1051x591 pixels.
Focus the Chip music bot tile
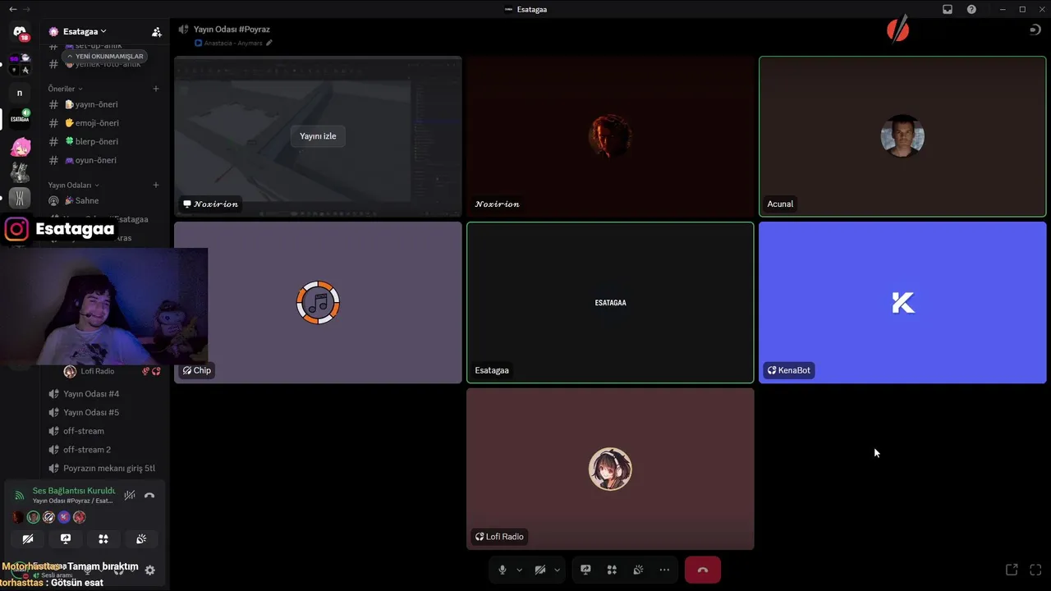coord(318,302)
